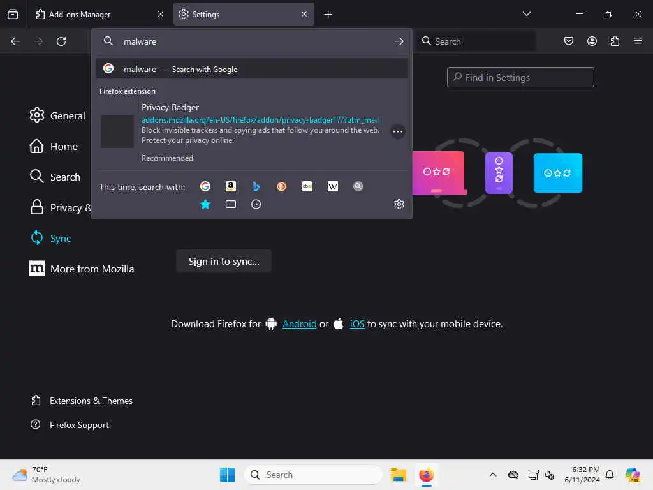Open the Extensions toolbar puzzle icon
Image resolution: width=653 pixels, height=490 pixels.
[615, 41]
